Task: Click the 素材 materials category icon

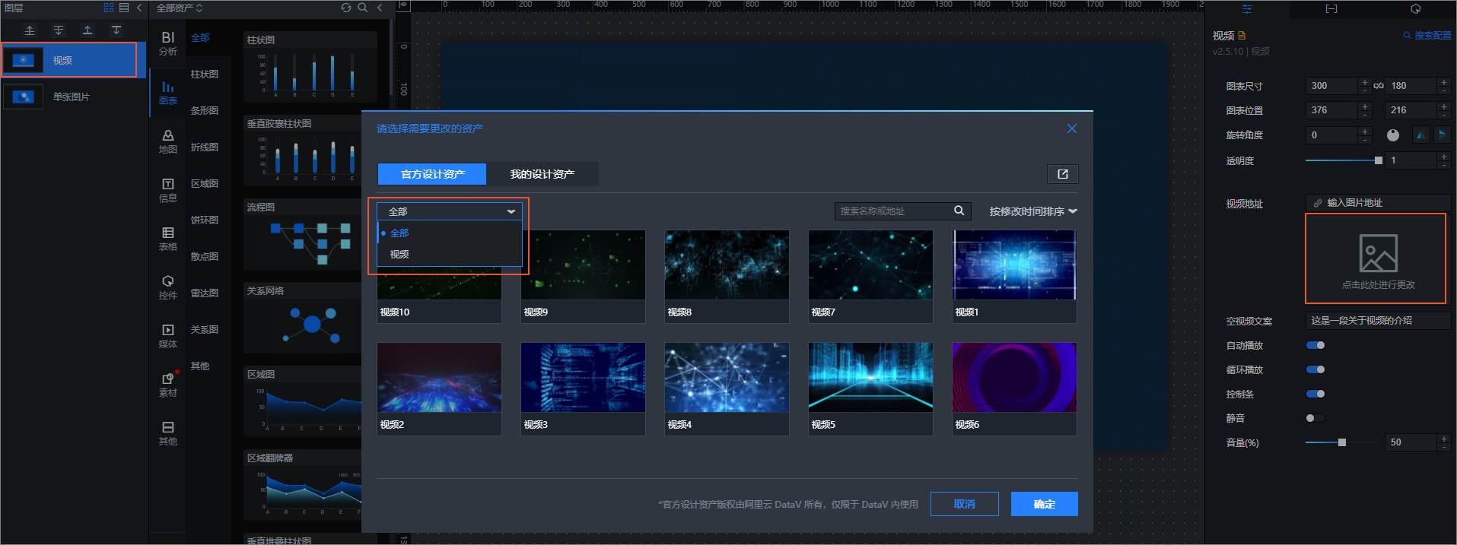Action: [168, 384]
